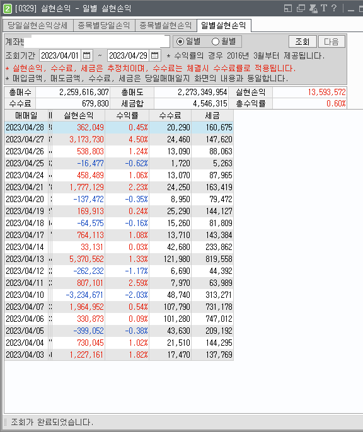This screenshot has width=363, height=432.
Task: Open the 종목별실현손익 tab
Action: [166, 26]
